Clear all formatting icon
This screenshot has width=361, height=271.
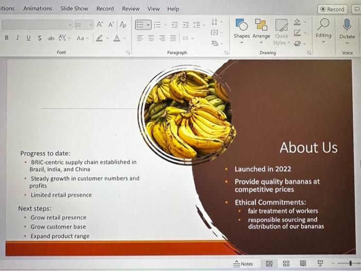(123, 24)
